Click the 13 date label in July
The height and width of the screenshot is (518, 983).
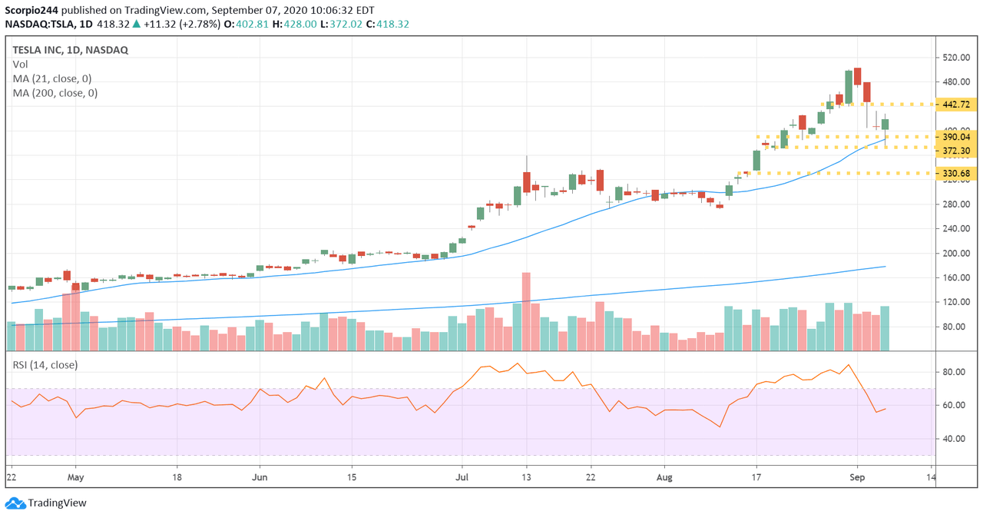pyautogui.click(x=526, y=476)
